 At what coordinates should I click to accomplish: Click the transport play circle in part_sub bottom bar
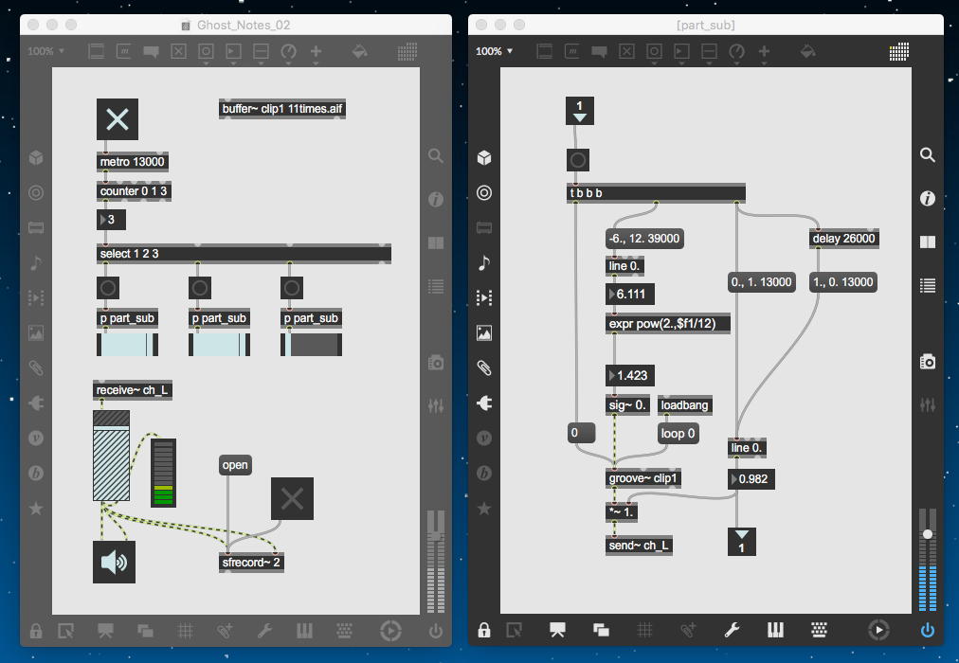878,630
